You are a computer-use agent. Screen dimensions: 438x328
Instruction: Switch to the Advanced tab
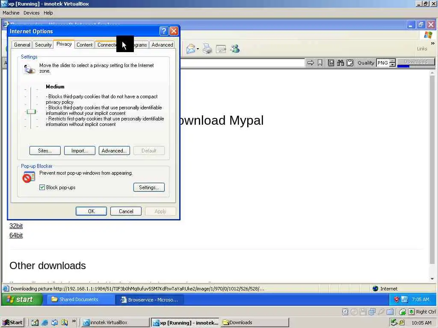(162, 44)
